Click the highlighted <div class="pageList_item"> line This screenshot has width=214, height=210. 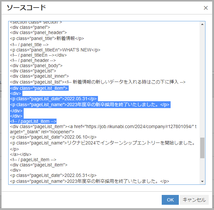click(x=39, y=88)
